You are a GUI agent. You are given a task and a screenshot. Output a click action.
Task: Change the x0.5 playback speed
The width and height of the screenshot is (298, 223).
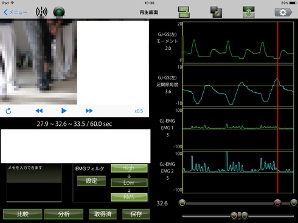coord(139,111)
